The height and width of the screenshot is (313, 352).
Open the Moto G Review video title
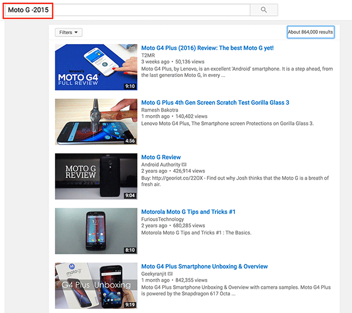(x=161, y=157)
